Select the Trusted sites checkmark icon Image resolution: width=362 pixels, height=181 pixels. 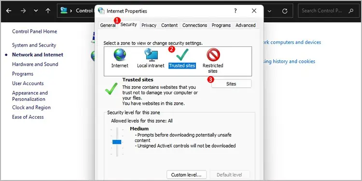click(182, 55)
